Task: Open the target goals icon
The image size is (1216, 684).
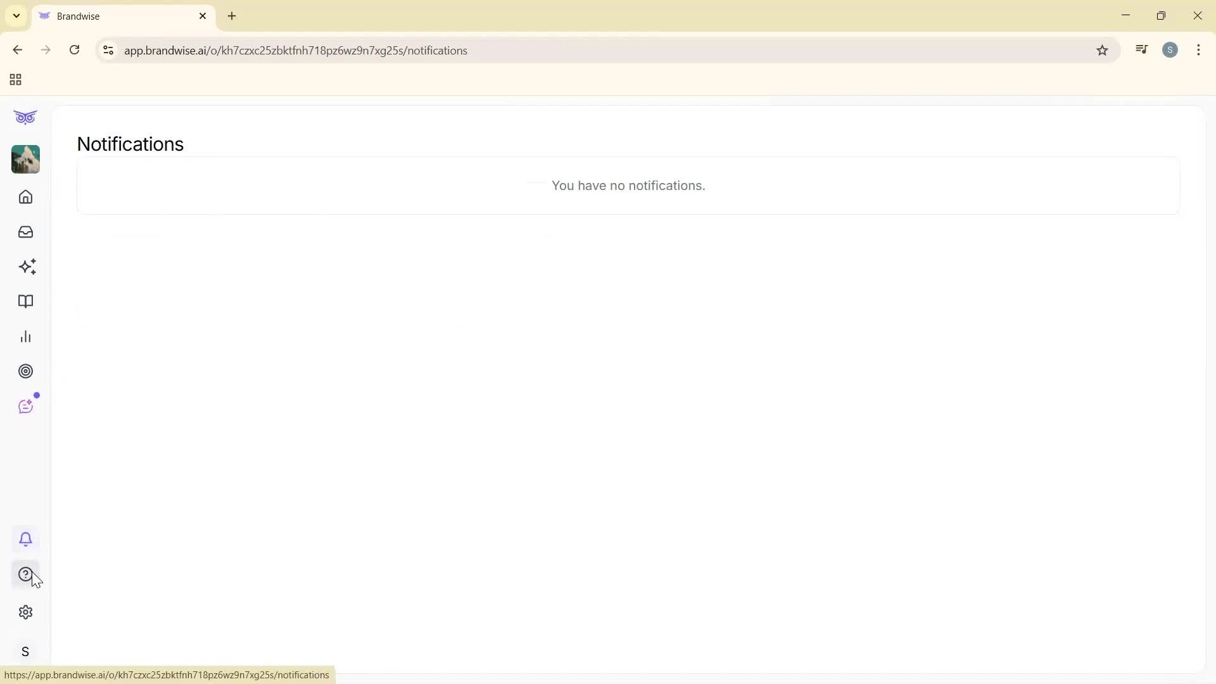Action: click(x=25, y=371)
